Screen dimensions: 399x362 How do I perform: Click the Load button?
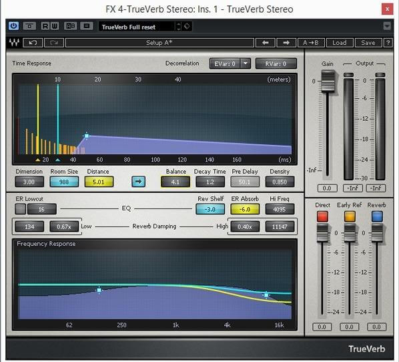(x=340, y=43)
